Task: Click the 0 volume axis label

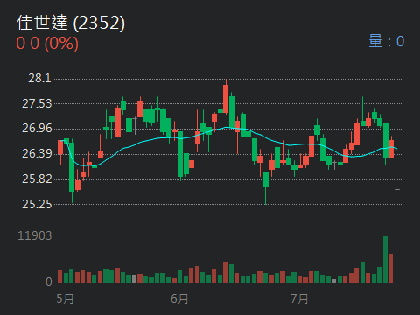Action: pos(49,282)
